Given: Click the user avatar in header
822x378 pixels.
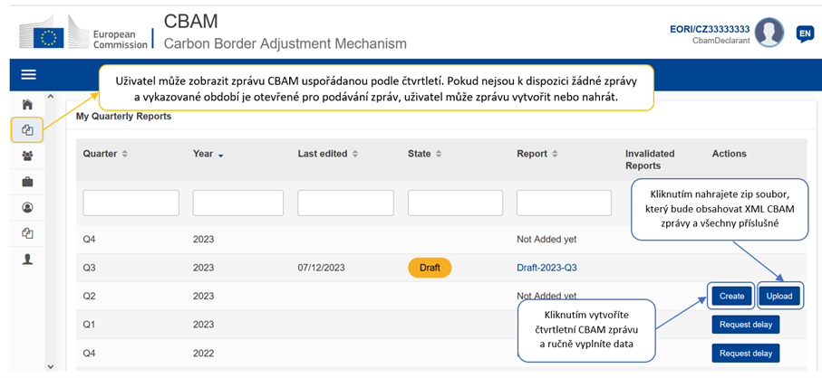Looking at the screenshot, I should tap(769, 33).
